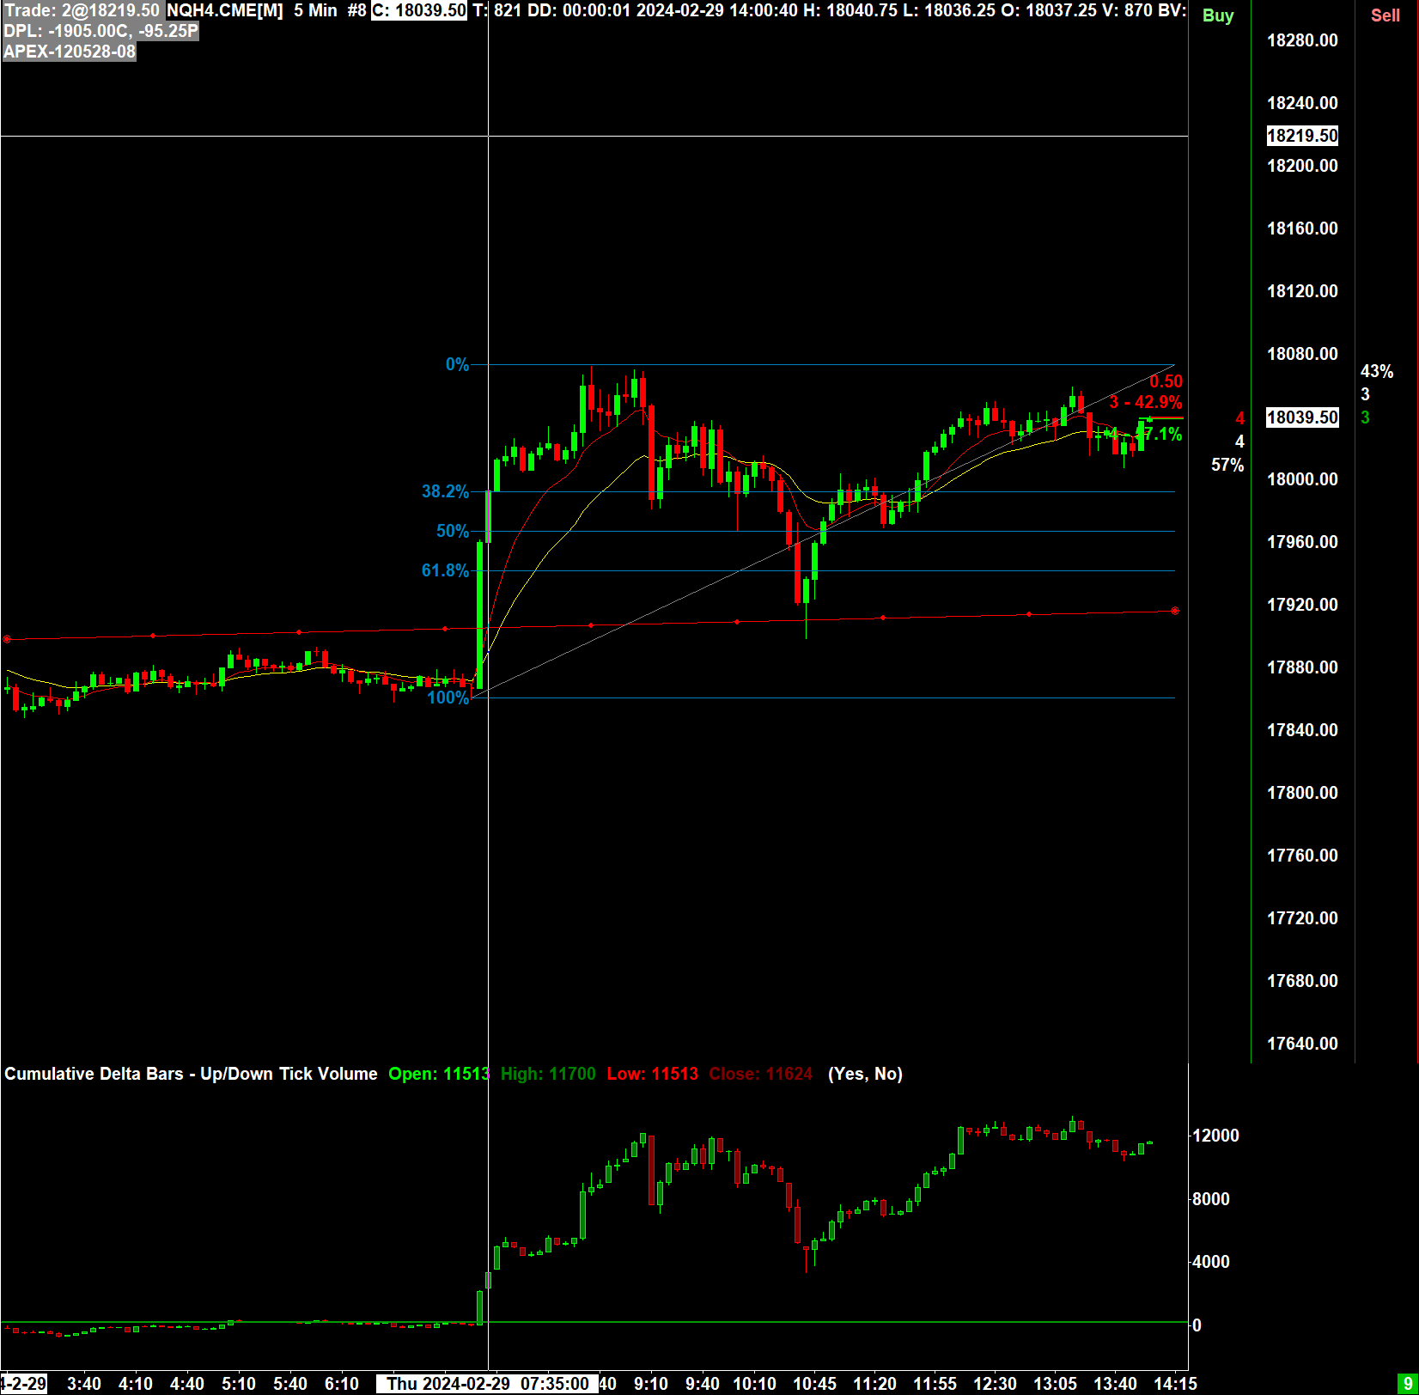The image size is (1419, 1395).
Task: Click the 17840.00 price level on the axis
Action: click(x=1302, y=730)
